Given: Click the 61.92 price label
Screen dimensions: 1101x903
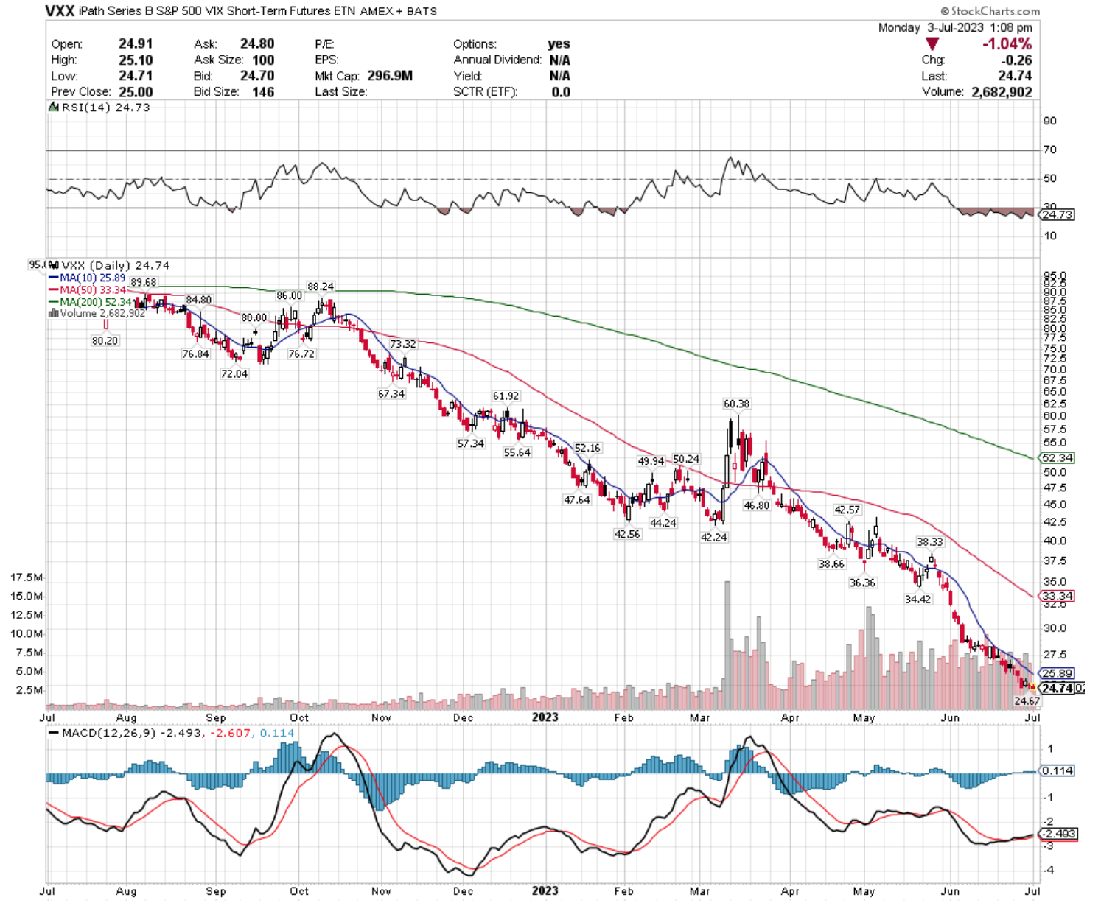Looking at the screenshot, I should (506, 396).
